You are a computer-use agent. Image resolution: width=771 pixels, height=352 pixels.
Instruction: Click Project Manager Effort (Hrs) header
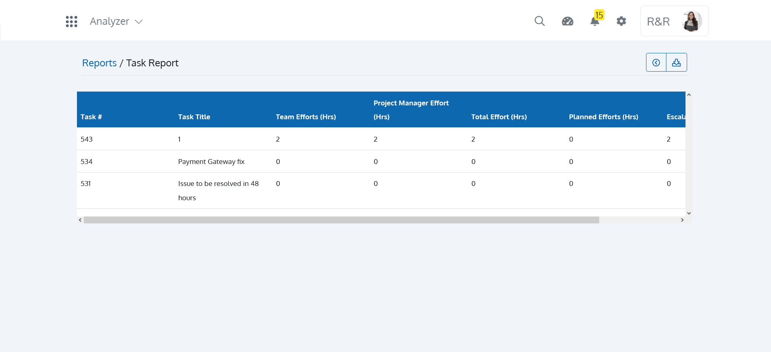click(x=411, y=110)
